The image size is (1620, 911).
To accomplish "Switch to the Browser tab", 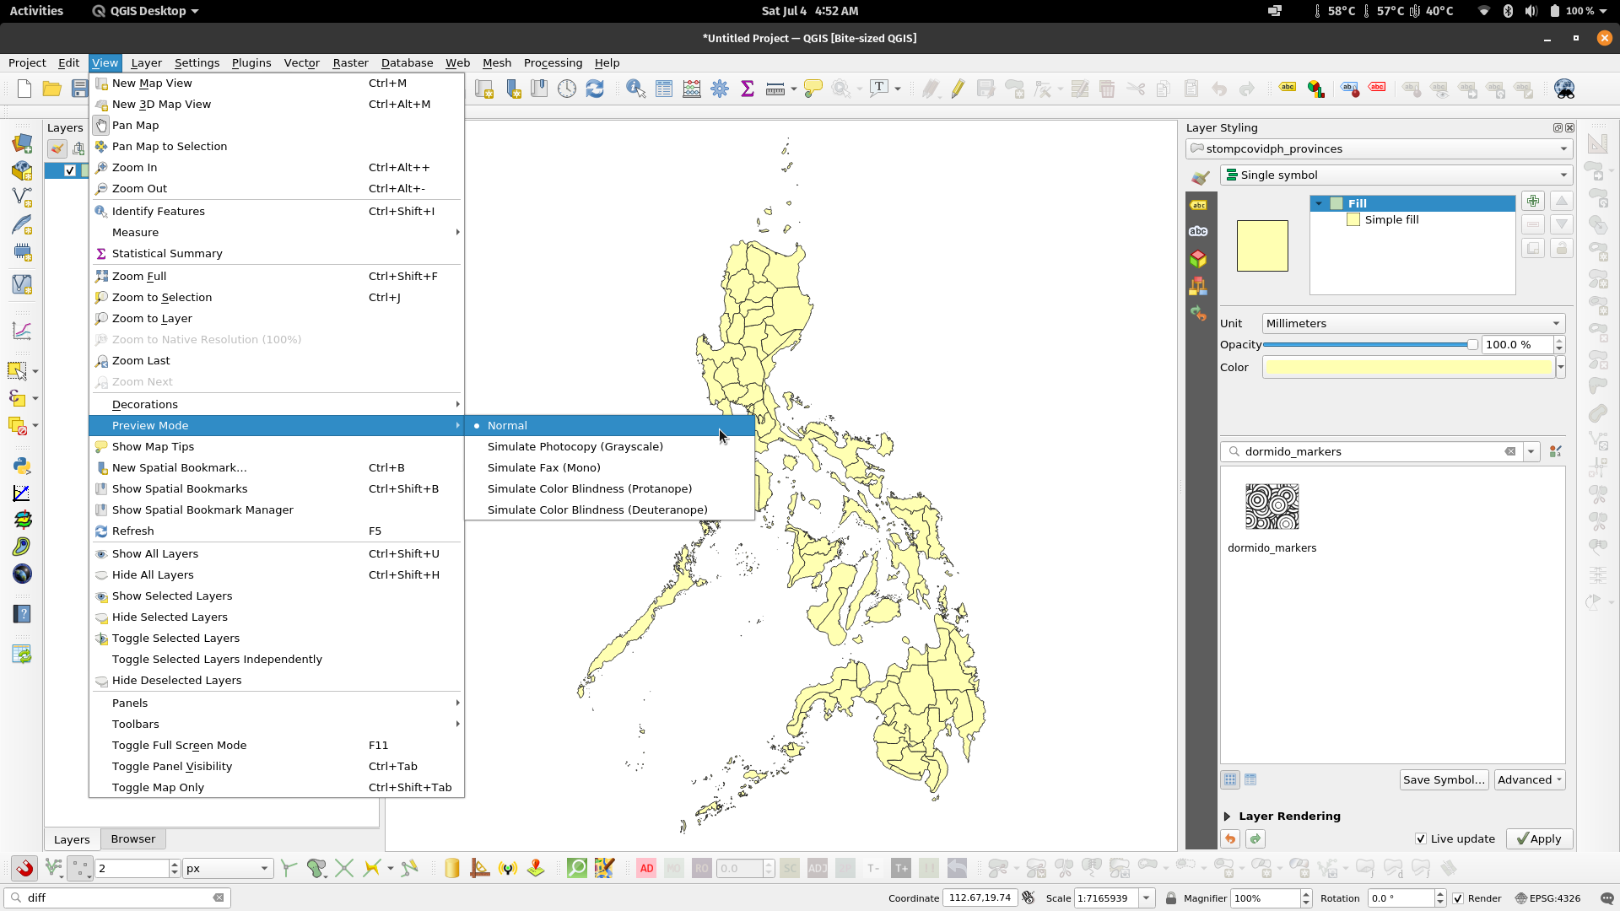I will (132, 839).
